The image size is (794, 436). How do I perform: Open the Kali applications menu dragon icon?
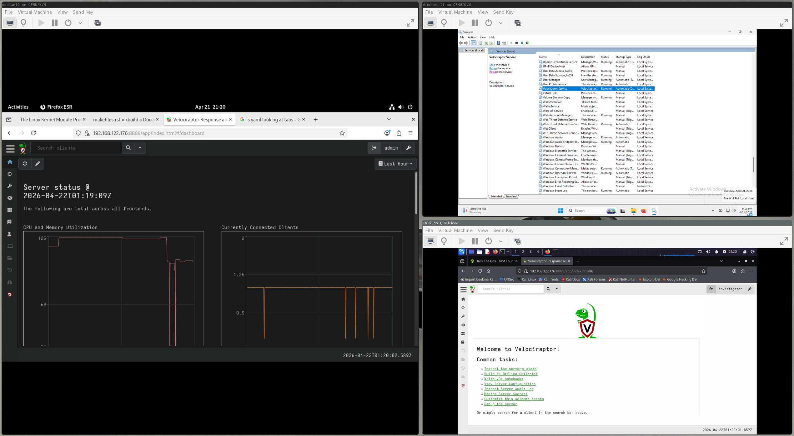[461, 252]
